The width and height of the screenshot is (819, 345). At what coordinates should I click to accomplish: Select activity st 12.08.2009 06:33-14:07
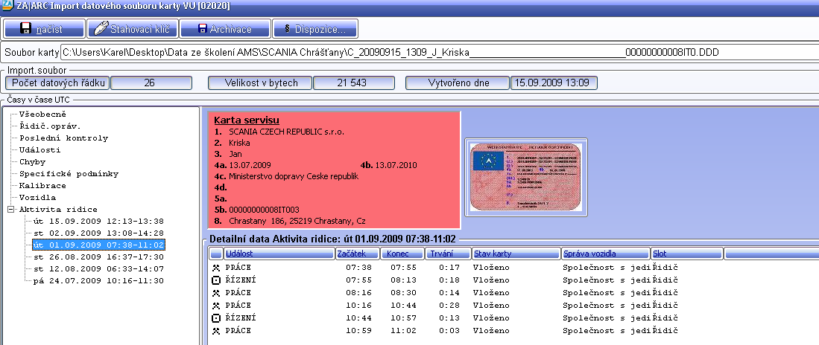pyautogui.click(x=98, y=269)
